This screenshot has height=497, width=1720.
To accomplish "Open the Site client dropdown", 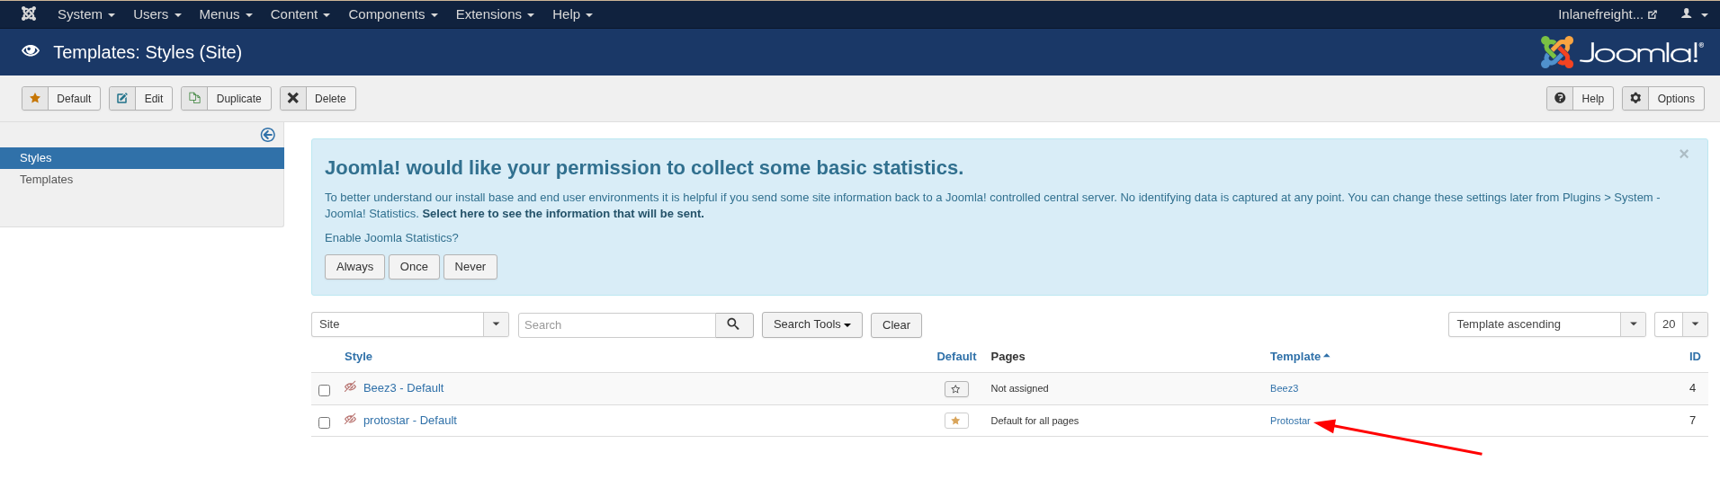I will click(x=410, y=324).
